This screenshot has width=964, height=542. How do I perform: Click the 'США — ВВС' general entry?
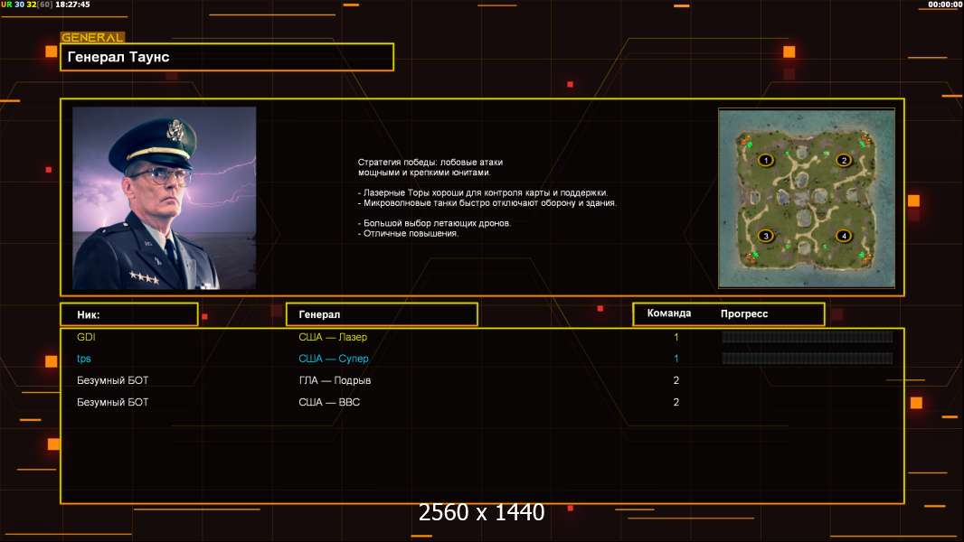point(329,402)
